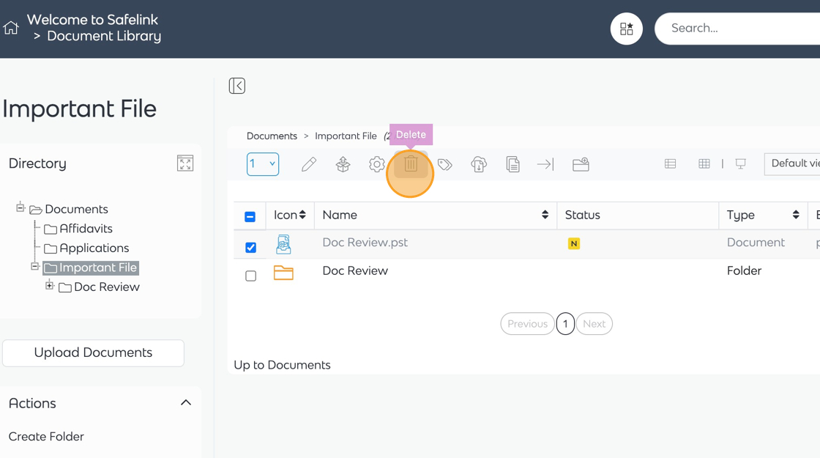Click Important File in the breadcrumb
Screen dimensions: 820x458
(346, 136)
